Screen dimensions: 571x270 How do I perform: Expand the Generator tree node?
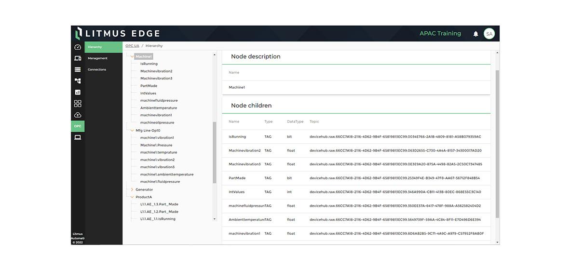(132, 189)
